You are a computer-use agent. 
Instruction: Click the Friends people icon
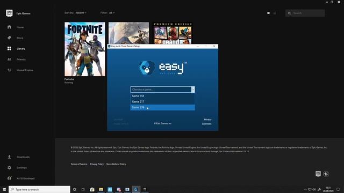[x=9, y=59]
